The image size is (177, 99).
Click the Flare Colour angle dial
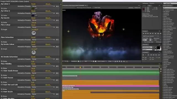click(x=34, y=33)
